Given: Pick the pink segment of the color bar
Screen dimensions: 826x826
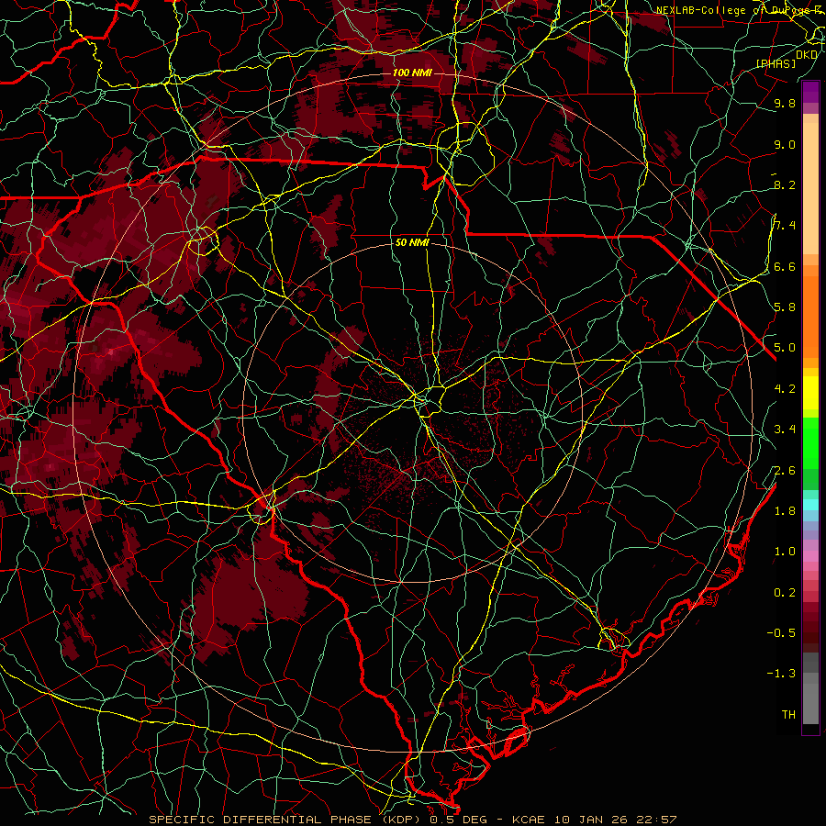Looking at the screenshot, I should click(x=810, y=556).
